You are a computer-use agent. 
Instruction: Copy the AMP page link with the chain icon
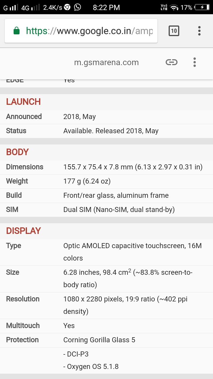click(x=172, y=62)
